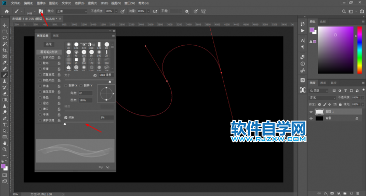
Task: Select the Crop tool
Action: point(5,50)
